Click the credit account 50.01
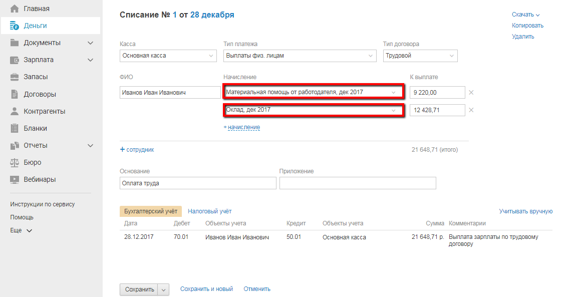The image size is (568, 297). 294,237
